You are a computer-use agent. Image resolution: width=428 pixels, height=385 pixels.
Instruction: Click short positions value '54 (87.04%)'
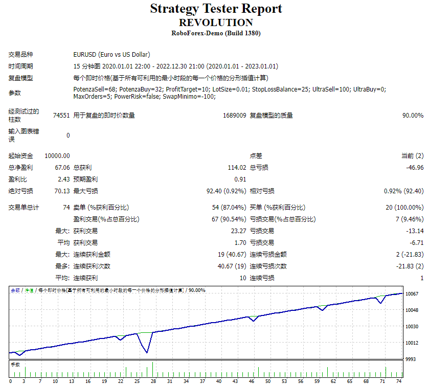pyautogui.click(x=229, y=208)
